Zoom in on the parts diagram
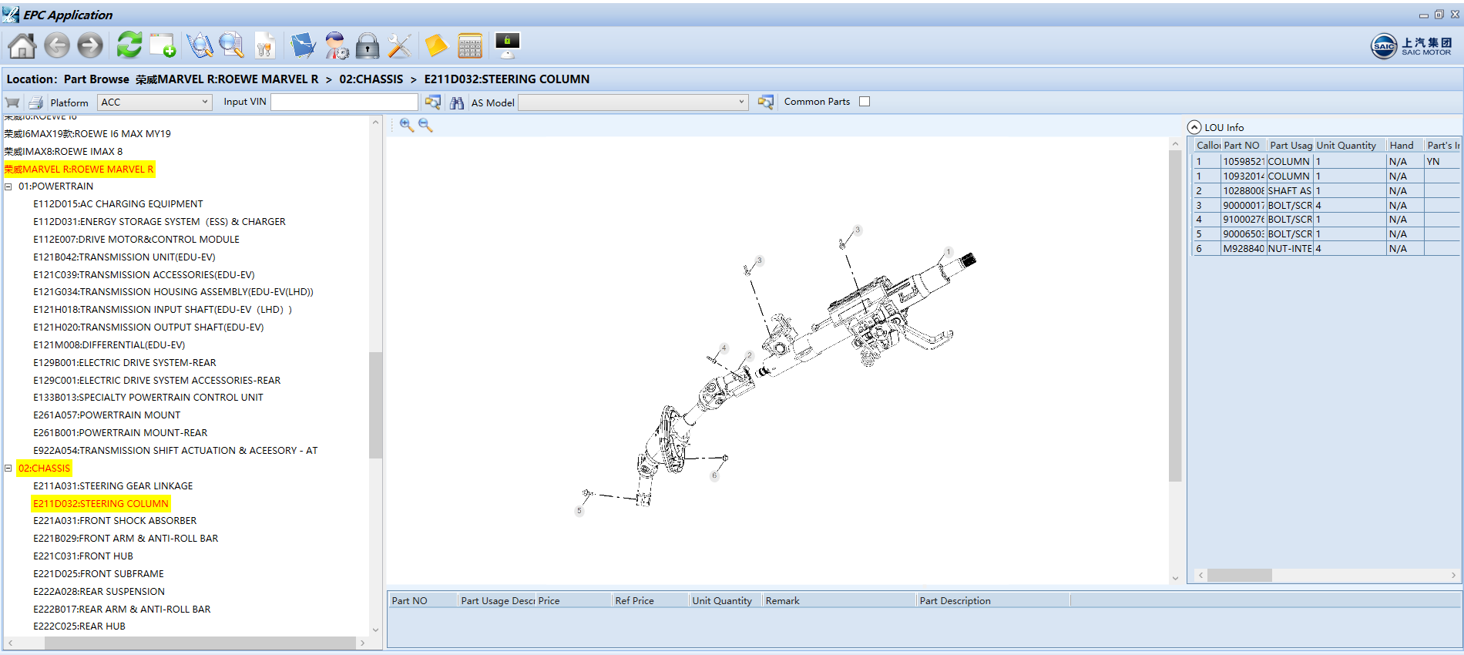 pos(406,126)
